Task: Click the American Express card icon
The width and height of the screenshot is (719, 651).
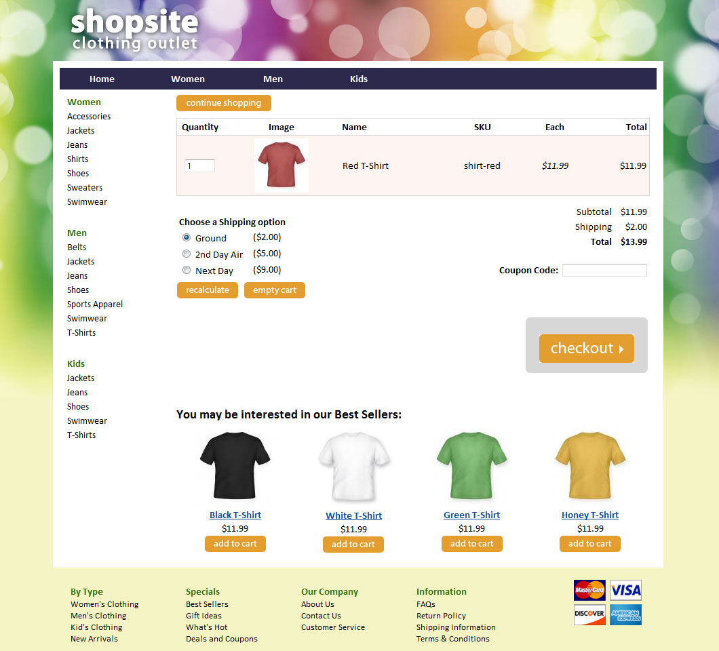Action: [625, 614]
